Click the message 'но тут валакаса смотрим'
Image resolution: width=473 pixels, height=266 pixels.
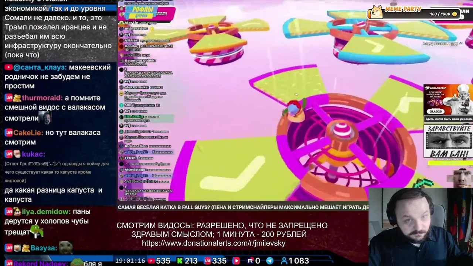52,137
